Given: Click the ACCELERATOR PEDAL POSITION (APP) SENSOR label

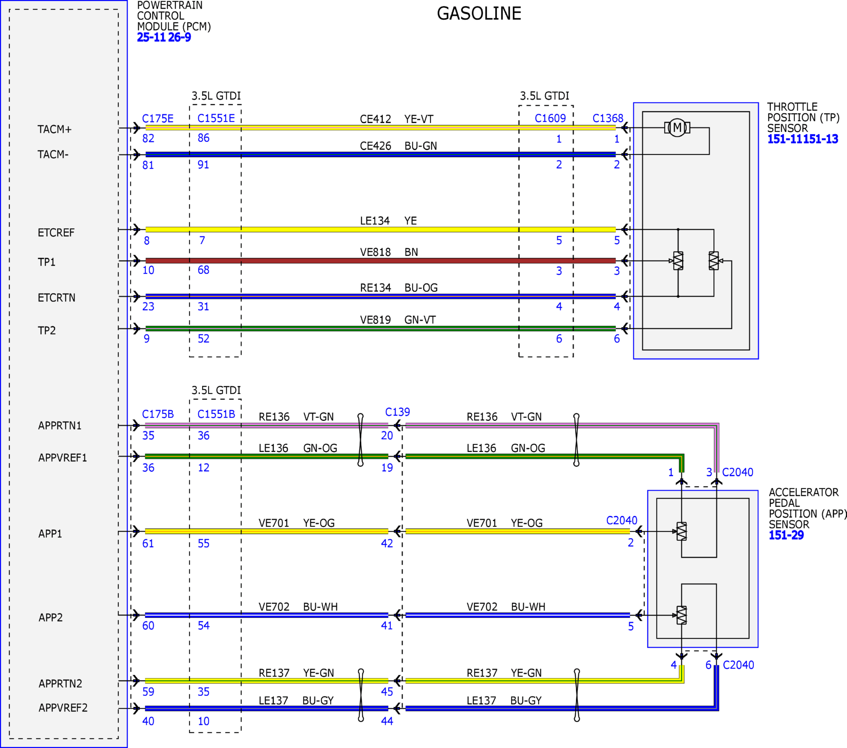Looking at the screenshot, I should 808,508.
